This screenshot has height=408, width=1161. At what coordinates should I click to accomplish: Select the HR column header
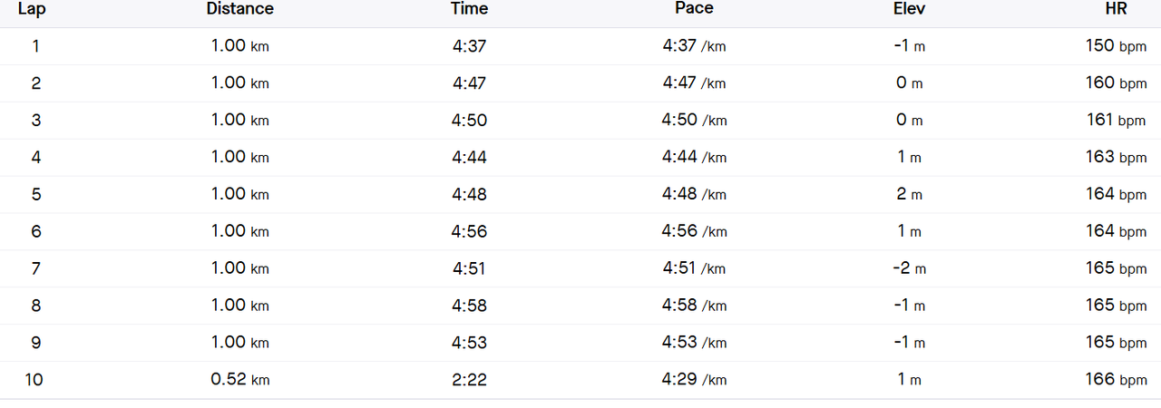pos(1116,8)
